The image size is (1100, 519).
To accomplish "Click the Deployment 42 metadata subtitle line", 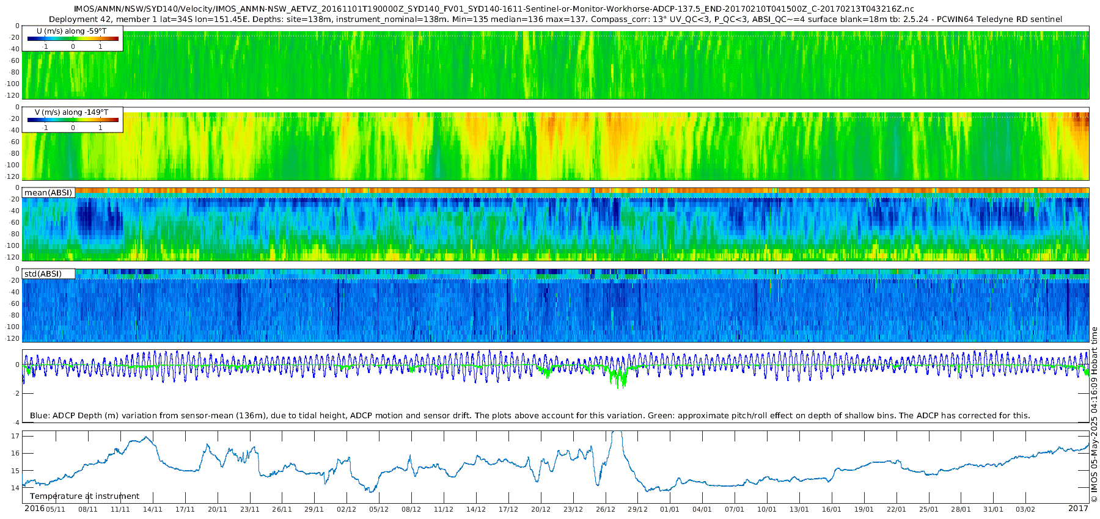I will pos(555,20).
